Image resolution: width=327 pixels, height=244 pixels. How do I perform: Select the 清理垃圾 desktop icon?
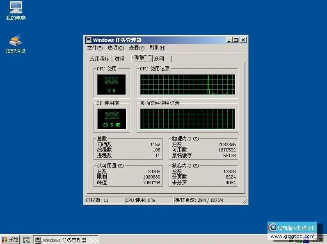point(16,44)
